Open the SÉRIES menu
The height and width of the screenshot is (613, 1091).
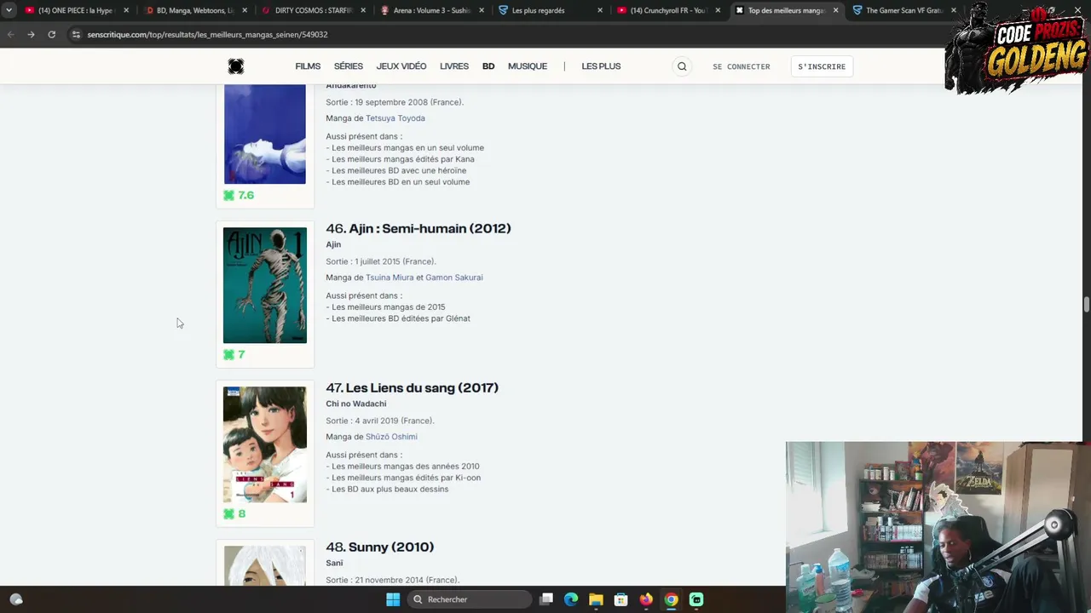(349, 66)
